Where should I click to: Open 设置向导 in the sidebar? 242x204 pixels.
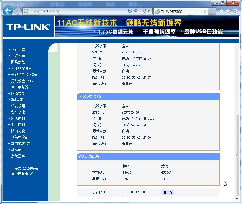click(x=18, y=56)
